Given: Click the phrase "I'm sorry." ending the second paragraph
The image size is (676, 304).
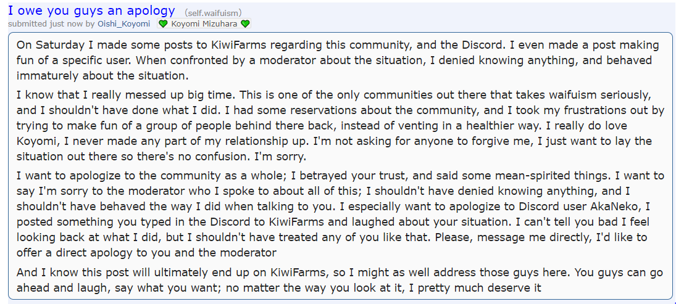Looking at the screenshot, I should tap(282, 157).
